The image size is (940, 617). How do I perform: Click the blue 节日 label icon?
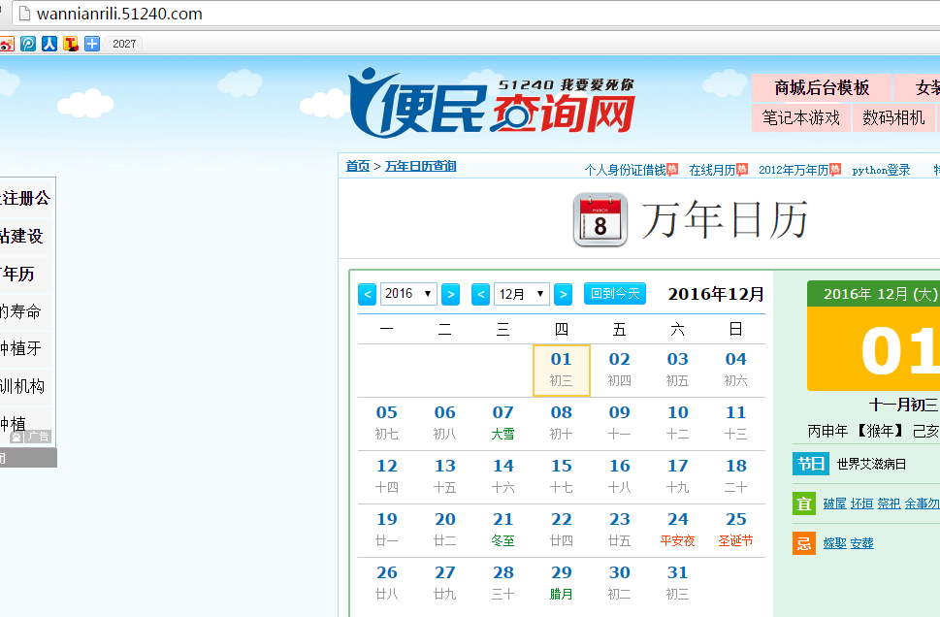(x=811, y=464)
